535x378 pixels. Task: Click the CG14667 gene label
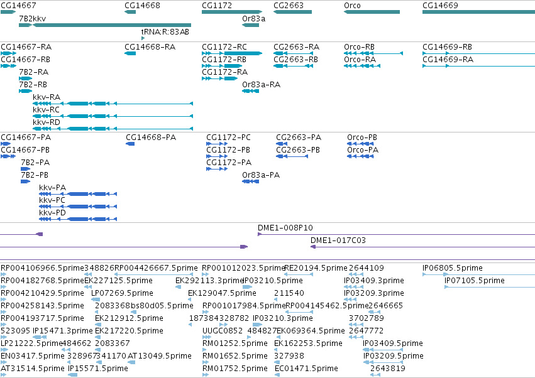18,6
